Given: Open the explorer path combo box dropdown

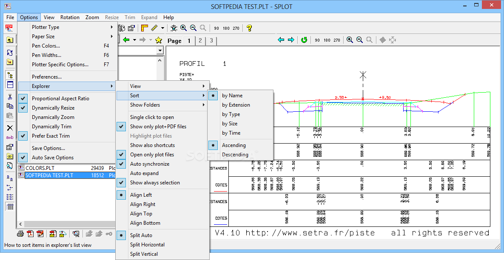Looking at the screenshot, I should 160,51.
